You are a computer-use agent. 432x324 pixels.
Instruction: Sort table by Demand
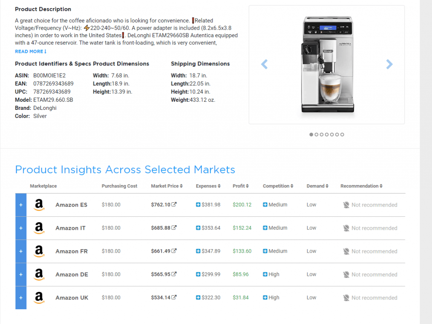point(317,186)
